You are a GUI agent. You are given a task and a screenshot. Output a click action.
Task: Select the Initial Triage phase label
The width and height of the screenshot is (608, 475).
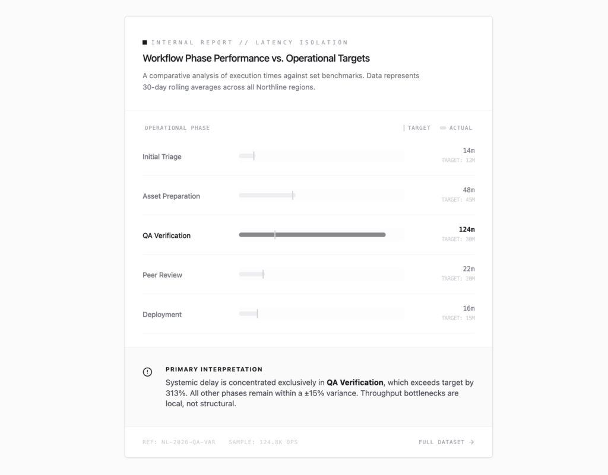pyautogui.click(x=161, y=157)
